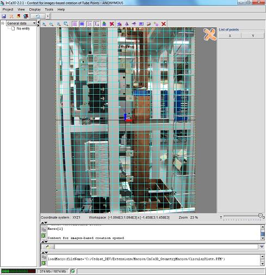
Task: Toggle the grid display button
Action: (x=75, y=24)
